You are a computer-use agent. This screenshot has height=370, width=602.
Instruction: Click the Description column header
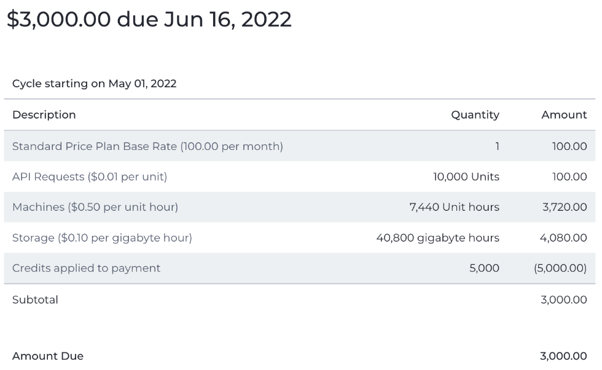44,115
